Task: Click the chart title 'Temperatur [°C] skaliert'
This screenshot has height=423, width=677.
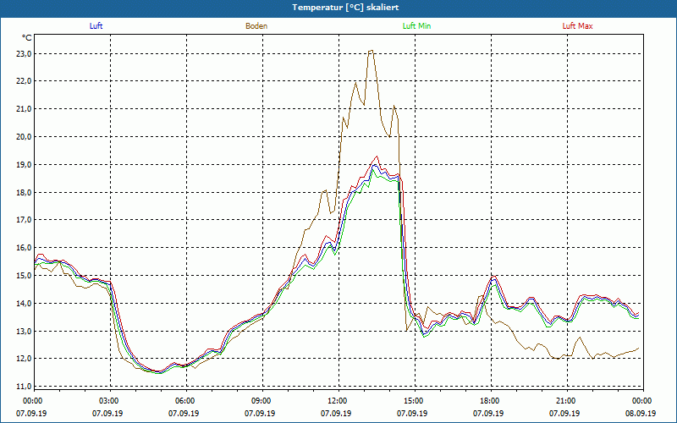Action: click(345, 8)
